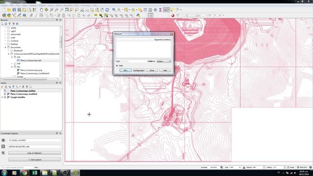This screenshot has height=176, width=313.
Task: Open the Field Calculator abacus icon
Action: (150, 10)
